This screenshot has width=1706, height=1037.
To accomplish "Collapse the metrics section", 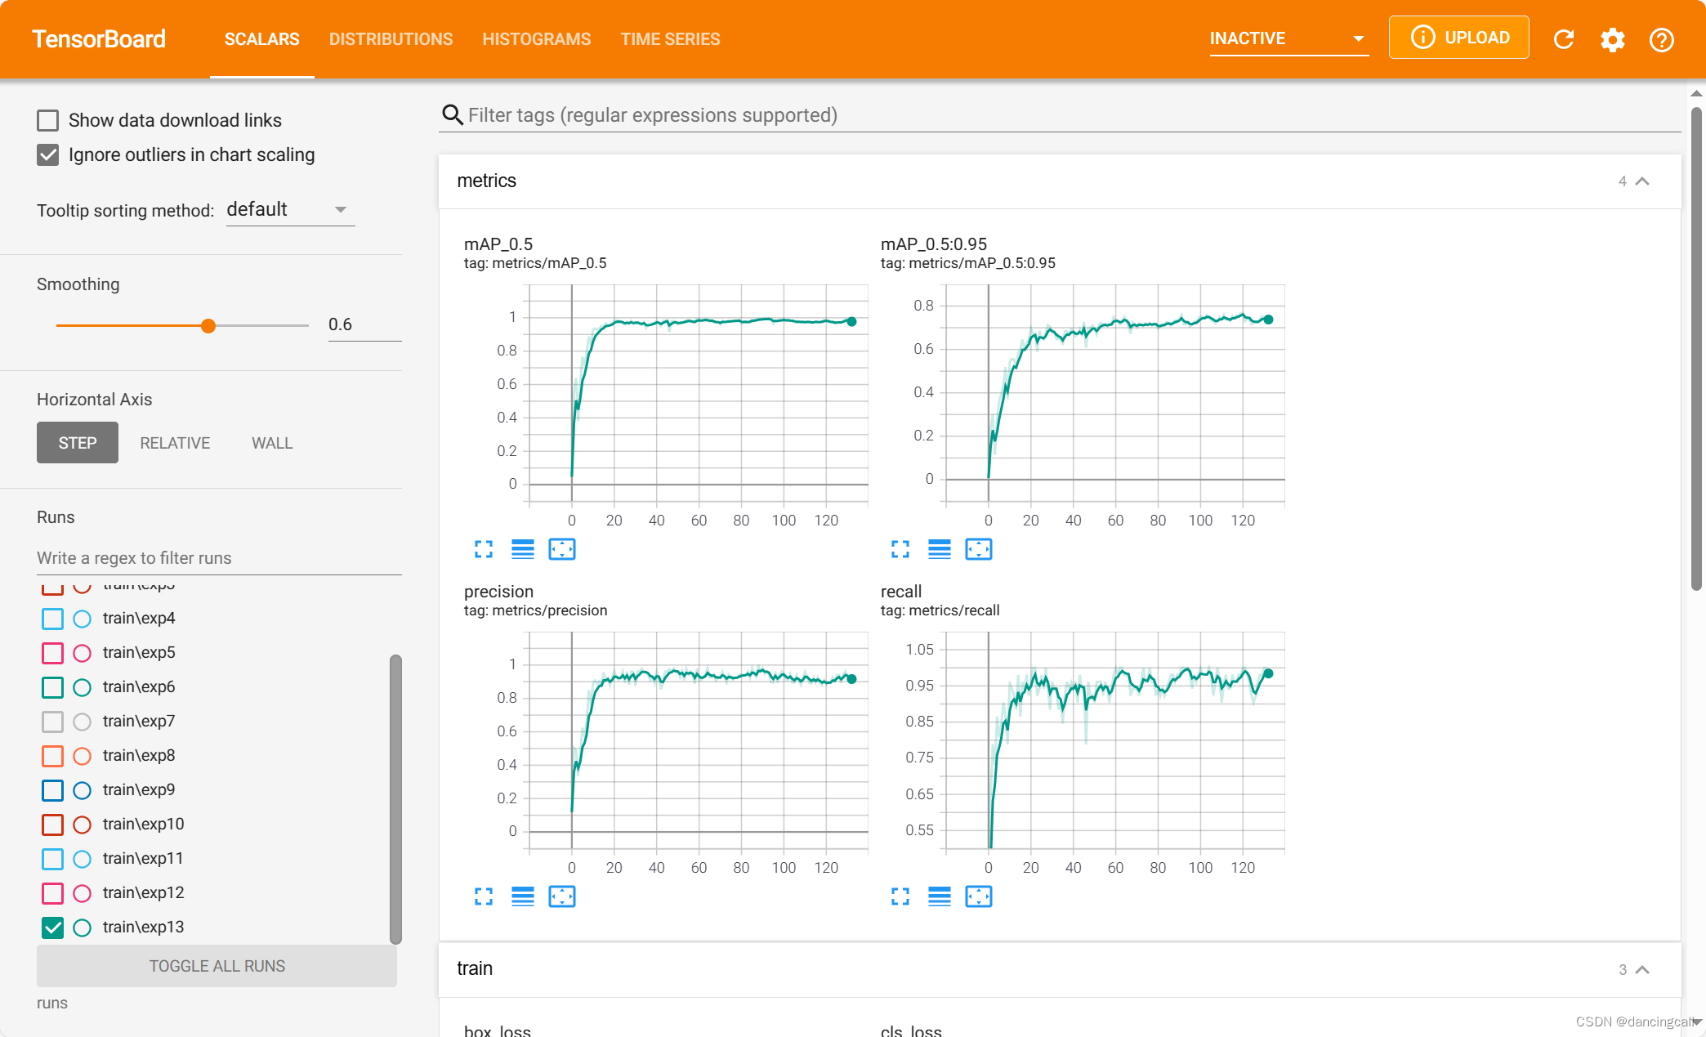I will pos(1642,181).
